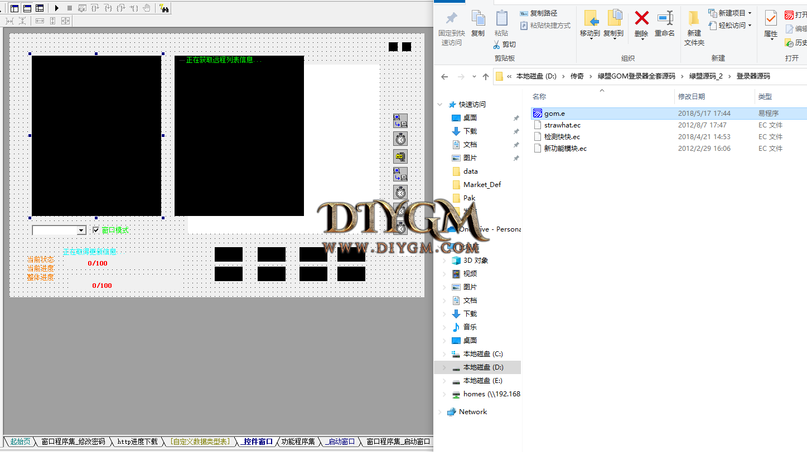The image size is (807, 452).
Task: Click the same-size alignment icon in second toolbar row
Action: pos(66,21)
